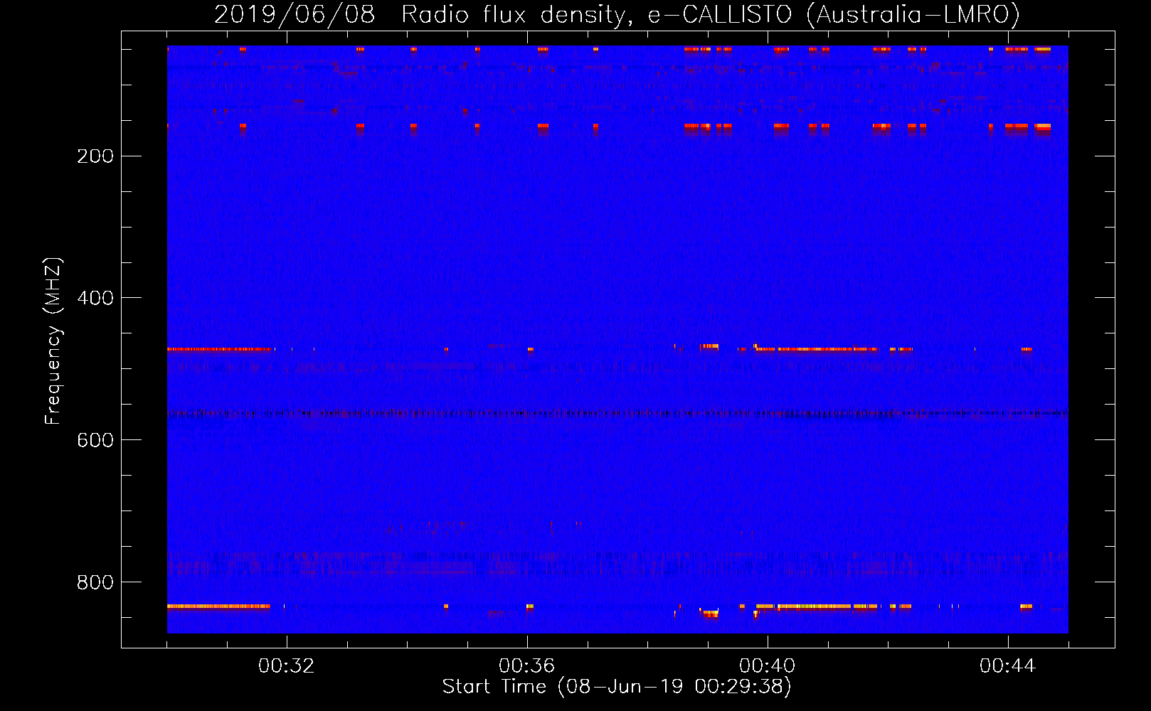Click the plot title "2019/06/08 Radio flux density, e-CALLISTO (Australia-LMRO)"
The height and width of the screenshot is (711, 1151).
tap(617, 15)
